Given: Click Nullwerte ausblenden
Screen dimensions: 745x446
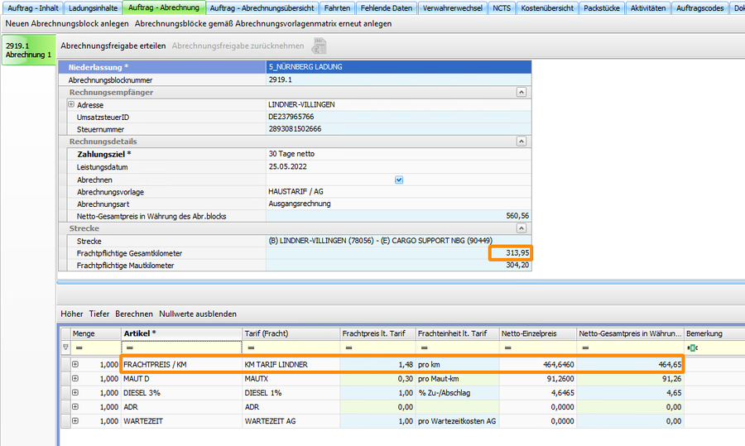Looking at the screenshot, I should [198, 314].
